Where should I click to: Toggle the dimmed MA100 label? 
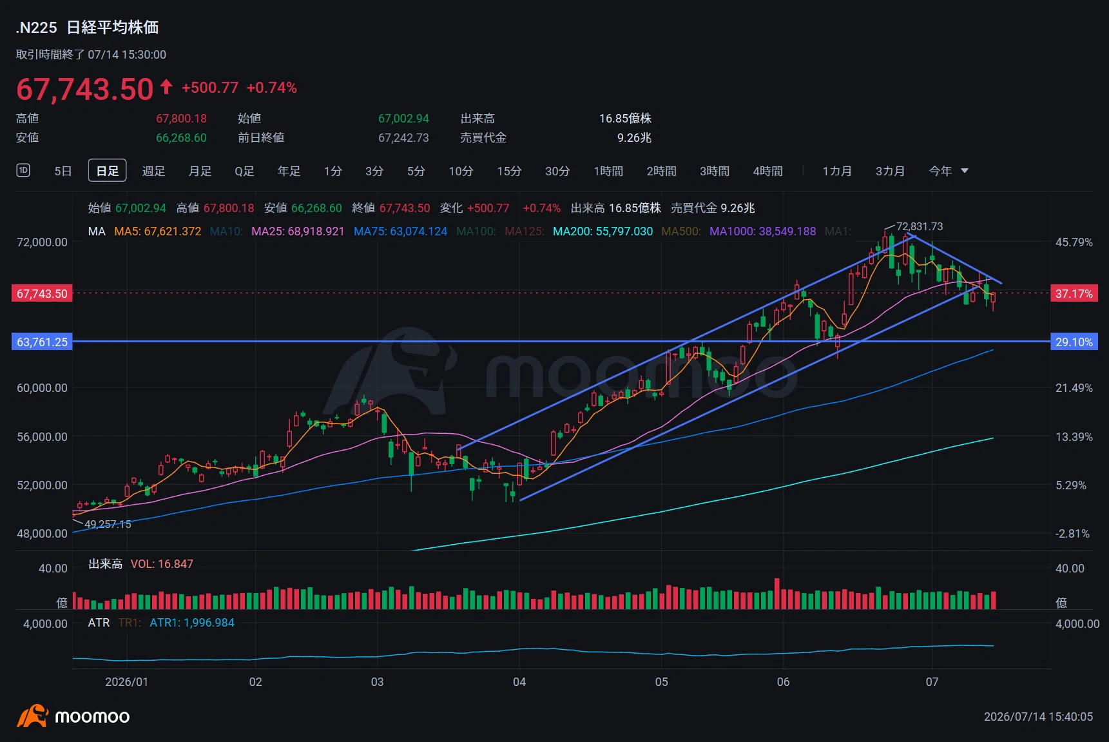click(476, 231)
